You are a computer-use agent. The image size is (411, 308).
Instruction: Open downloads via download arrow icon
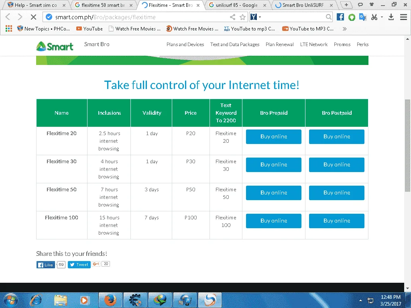click(x=391, y=17)
